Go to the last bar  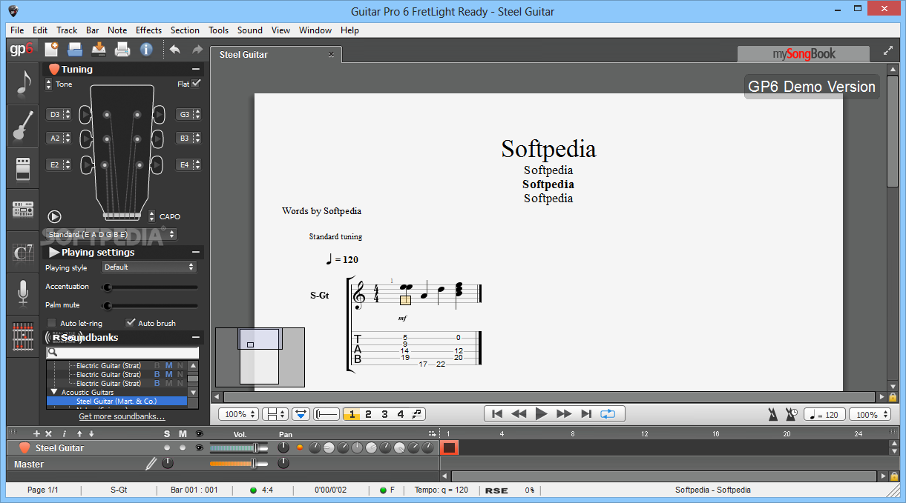tap(586, 414)
